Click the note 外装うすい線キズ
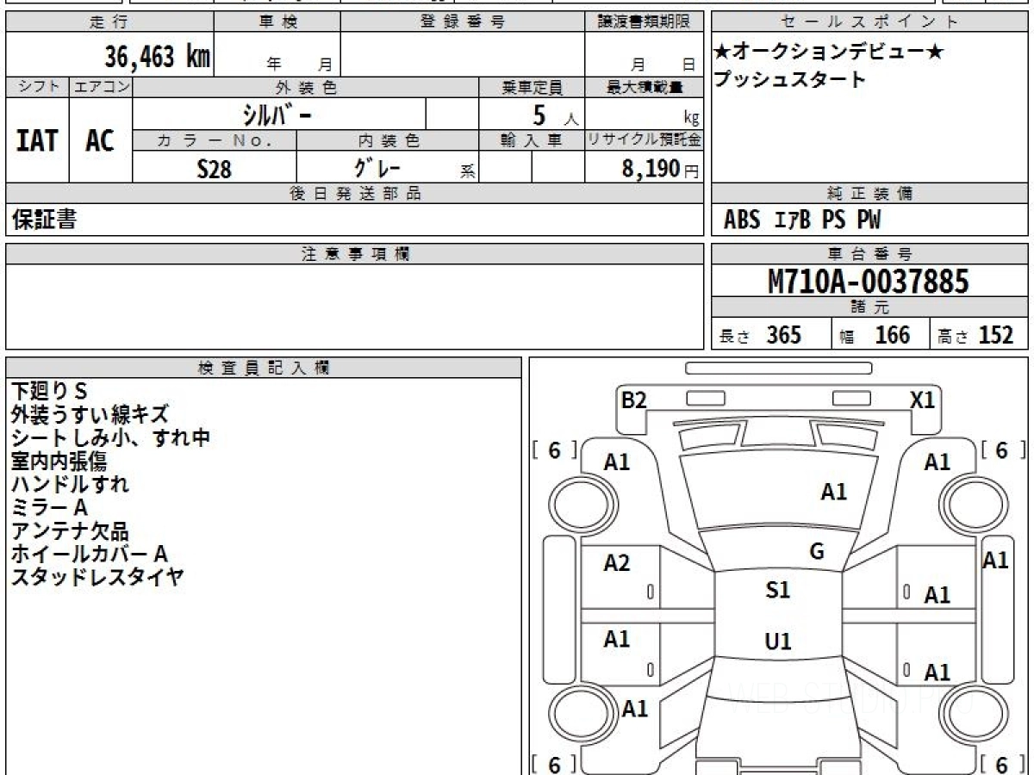 tap(90, 415)
